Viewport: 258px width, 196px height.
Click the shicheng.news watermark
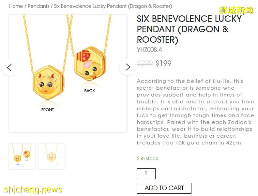33,189
